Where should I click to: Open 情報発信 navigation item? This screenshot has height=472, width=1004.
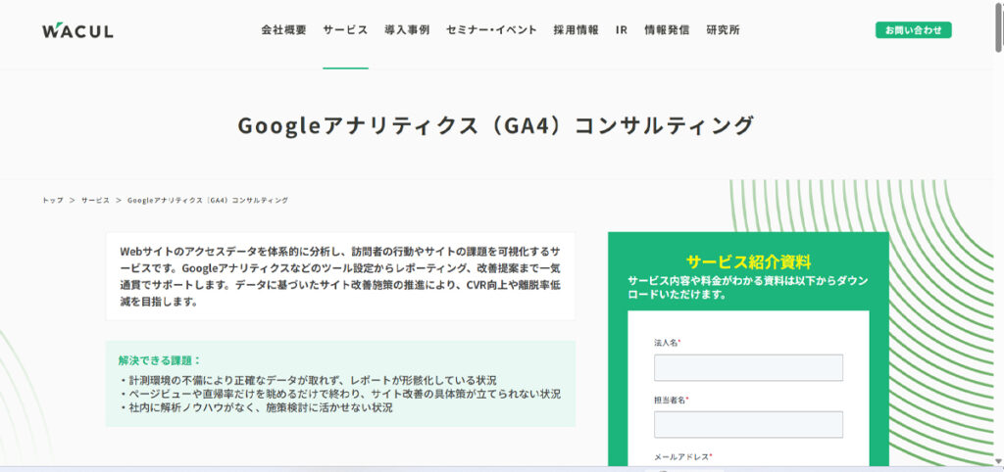click(x=667, y=30)
